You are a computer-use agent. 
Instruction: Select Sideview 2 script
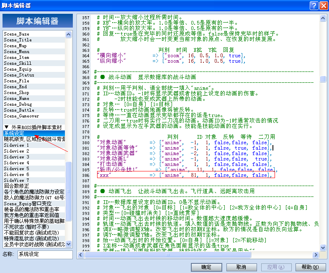coord(34,151)
